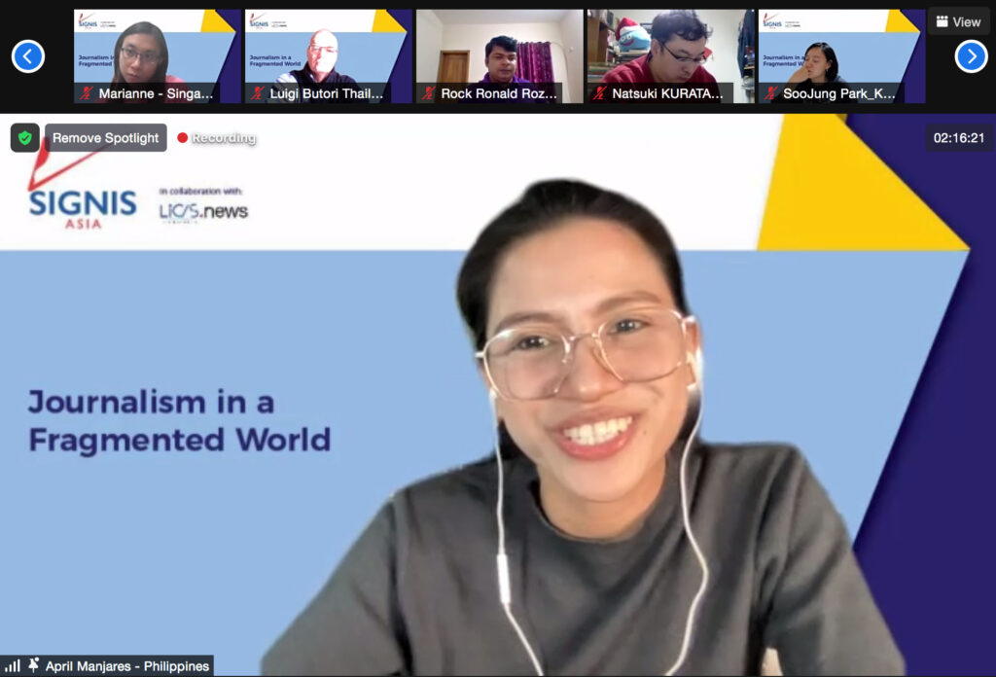Click muted mic icon on Rock Ronald's tile

[429, 94]
